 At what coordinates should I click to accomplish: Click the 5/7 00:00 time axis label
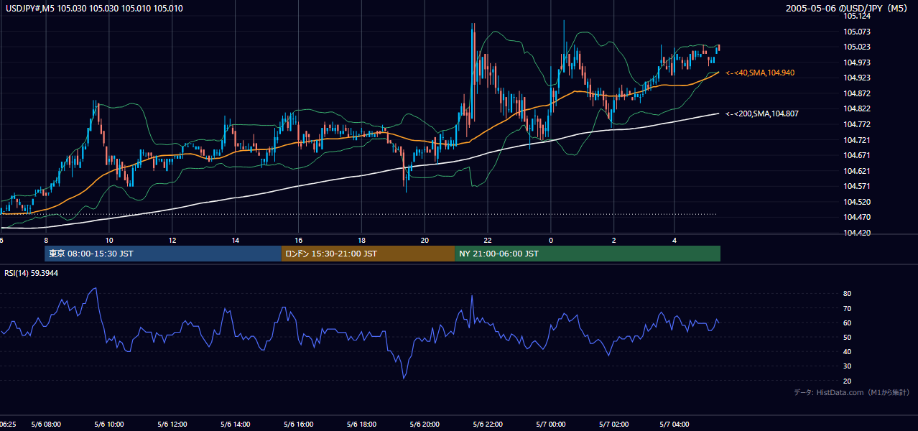(551, 425)
